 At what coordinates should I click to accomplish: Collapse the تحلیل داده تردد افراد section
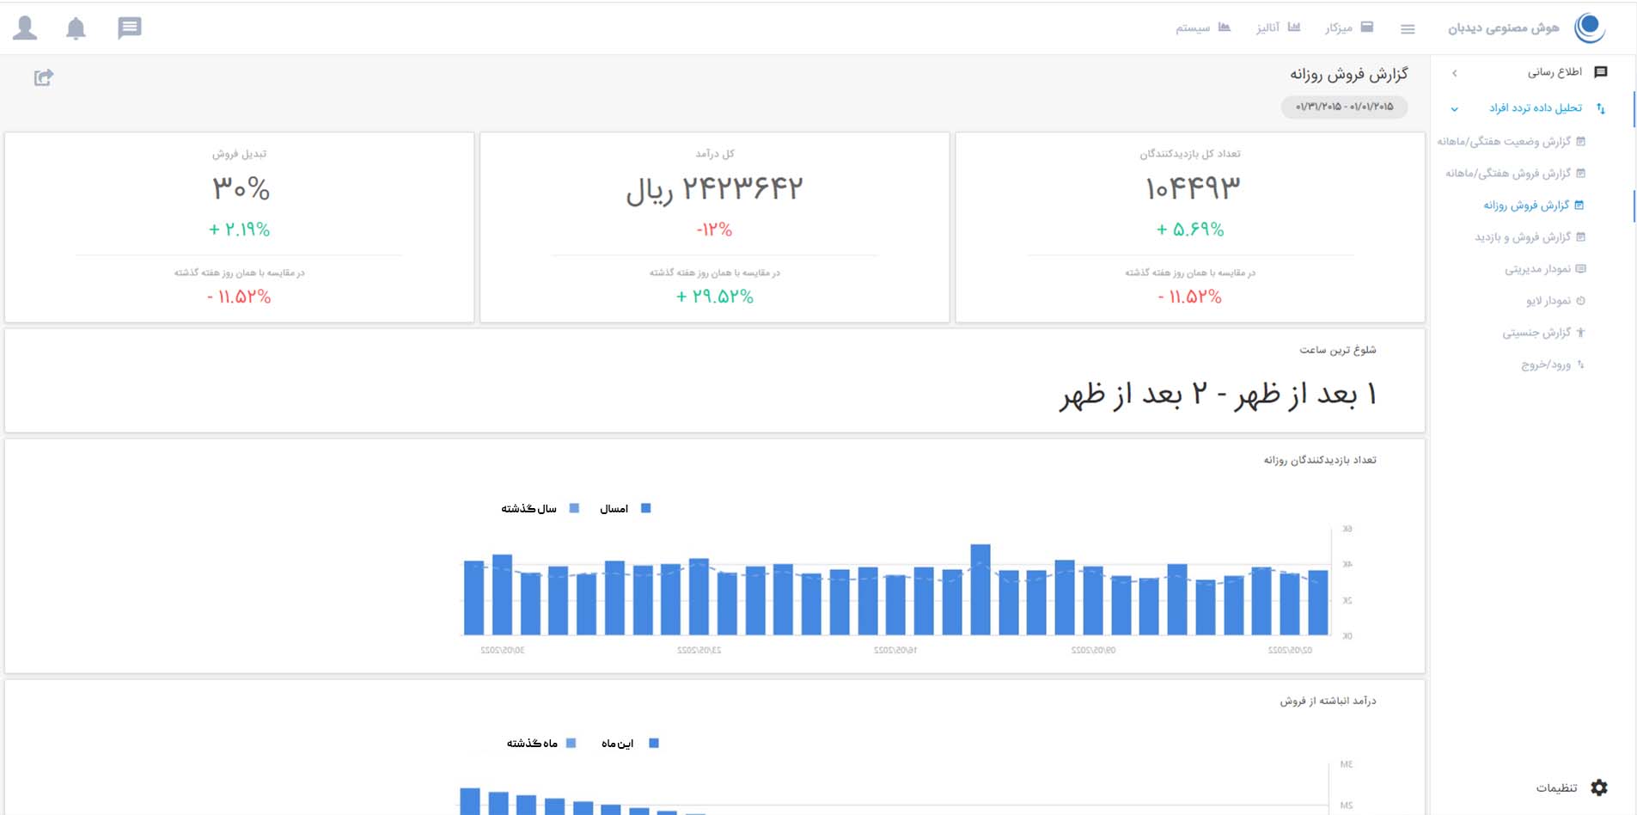pos(1454,109)
